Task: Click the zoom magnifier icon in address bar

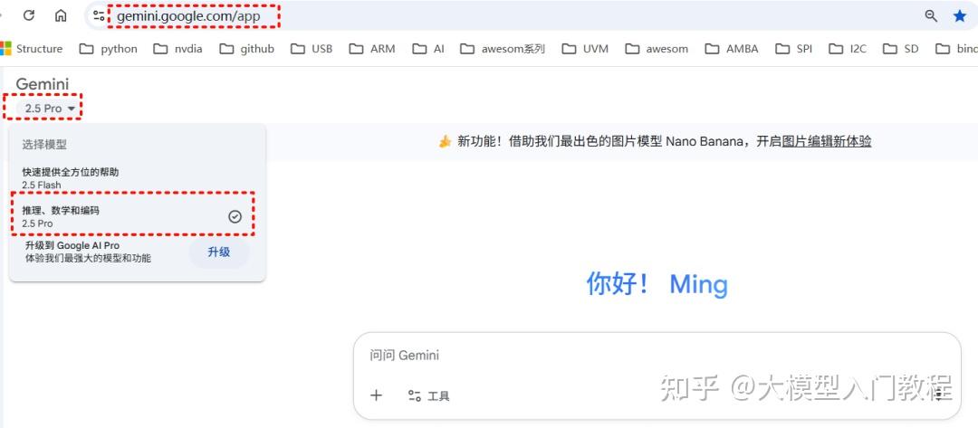Action: click(931, 16)
